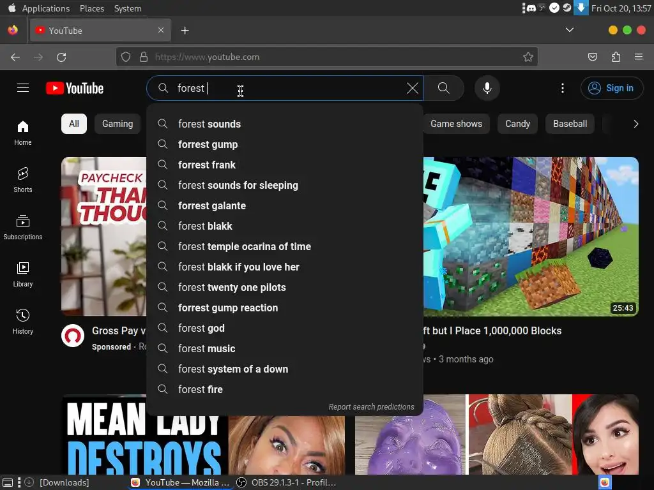The image size is (654, 490).
Task: Open the Downloads taskbar entry
Action: (57, 482)
